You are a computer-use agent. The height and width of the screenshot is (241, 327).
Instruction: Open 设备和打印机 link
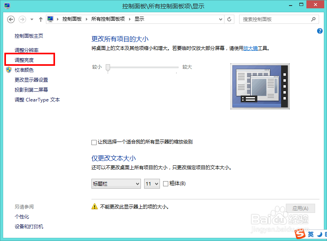29,227
